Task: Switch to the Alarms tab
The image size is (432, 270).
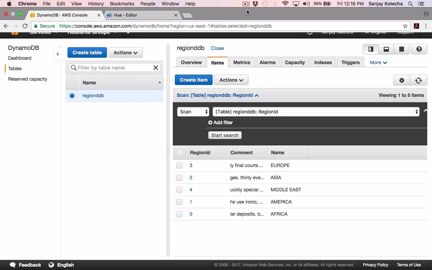Action: [x=268, y=62]
